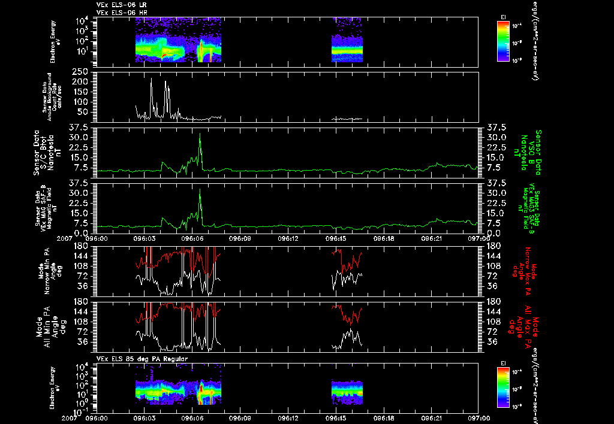Click '096:06' on the middle time axis
The width and height of the screenshot is (614, 424).
click(x=192, y=238)
